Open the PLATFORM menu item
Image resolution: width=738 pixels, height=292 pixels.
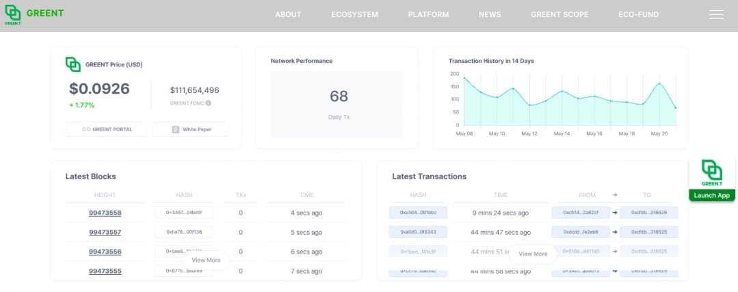428,14
